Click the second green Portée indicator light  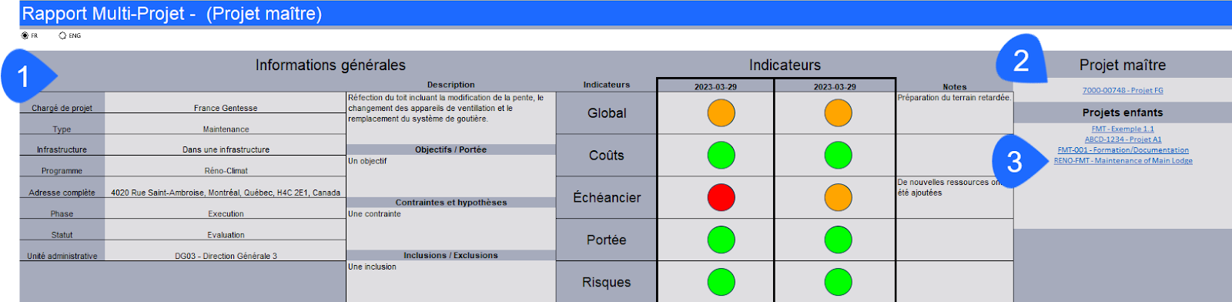838,240
